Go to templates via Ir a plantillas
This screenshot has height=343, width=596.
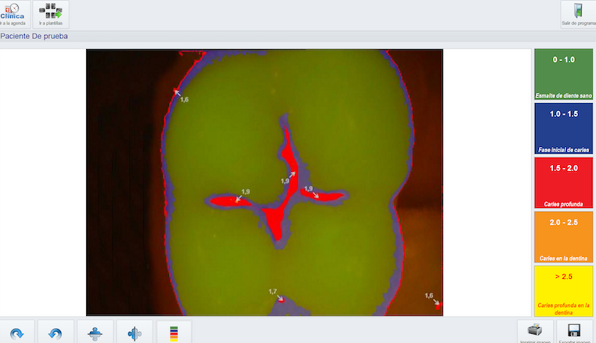point(51,14)
